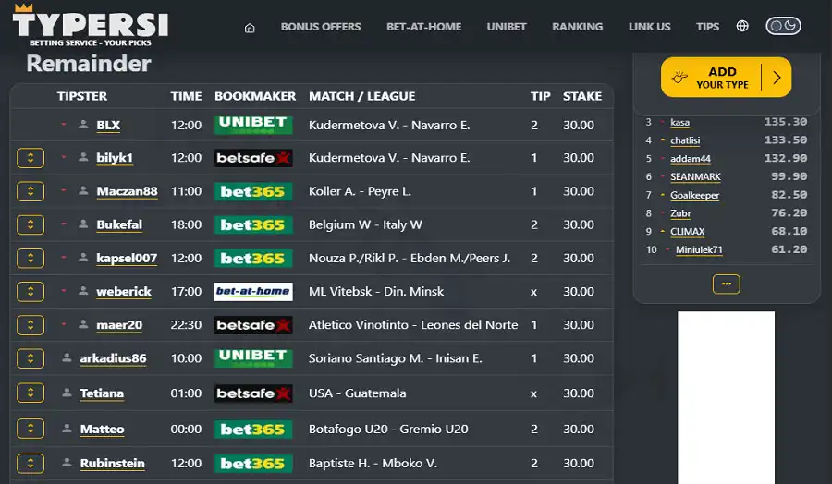
Task: Click the user avatar icon beside BLX
Action: pyautogui.click(x=83, y=125)
